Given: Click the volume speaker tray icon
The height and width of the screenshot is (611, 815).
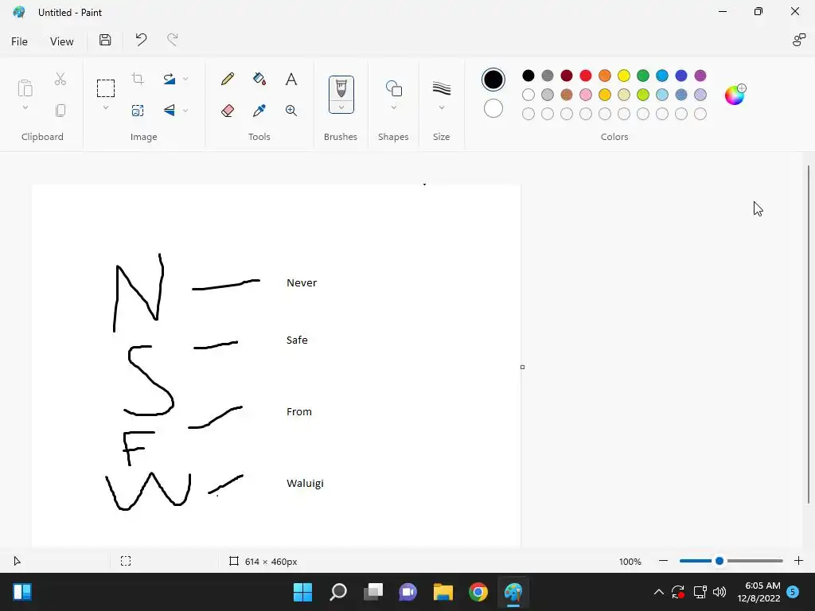Looking at the screenshot, I should [x=719, y=592].
